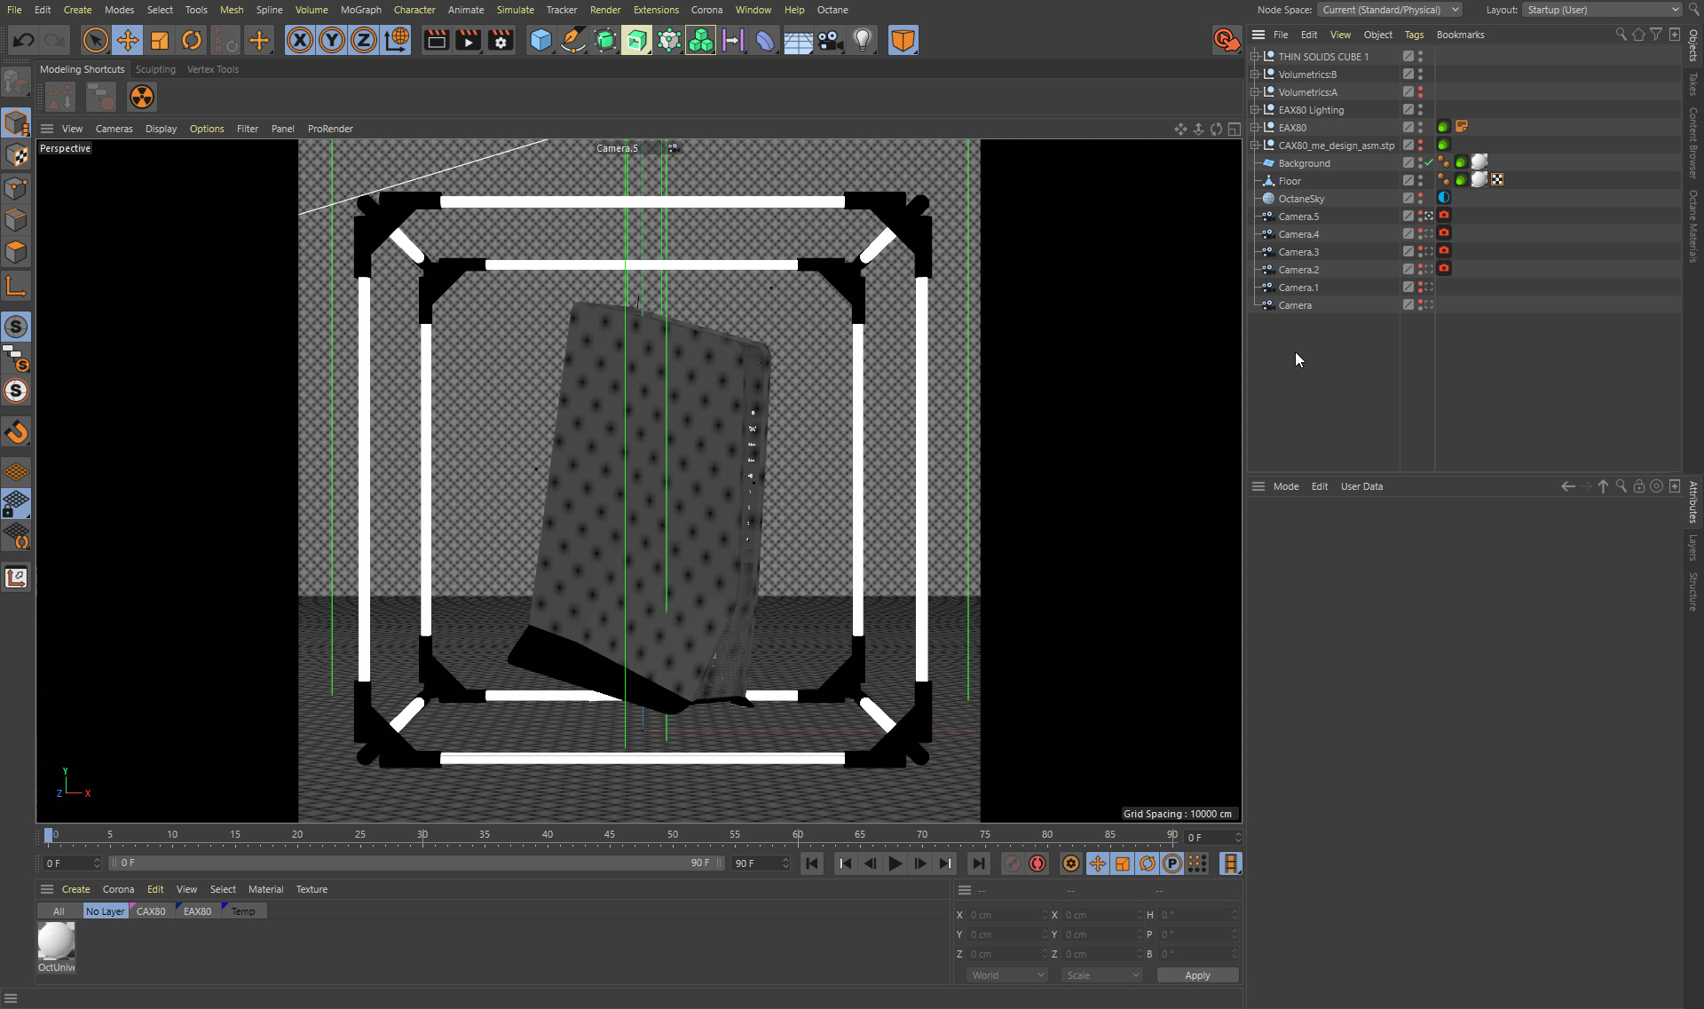Activate the Camera.1 view toggle
The image size is (1704, 1009).
(x=1429, y=287)
